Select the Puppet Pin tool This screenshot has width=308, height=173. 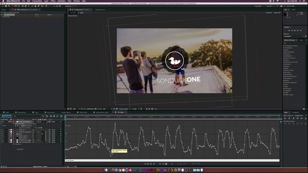coord(46,6)
